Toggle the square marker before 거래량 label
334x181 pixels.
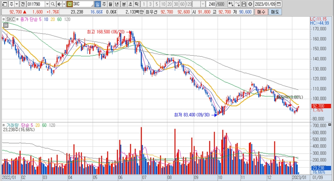pos(3,125)
